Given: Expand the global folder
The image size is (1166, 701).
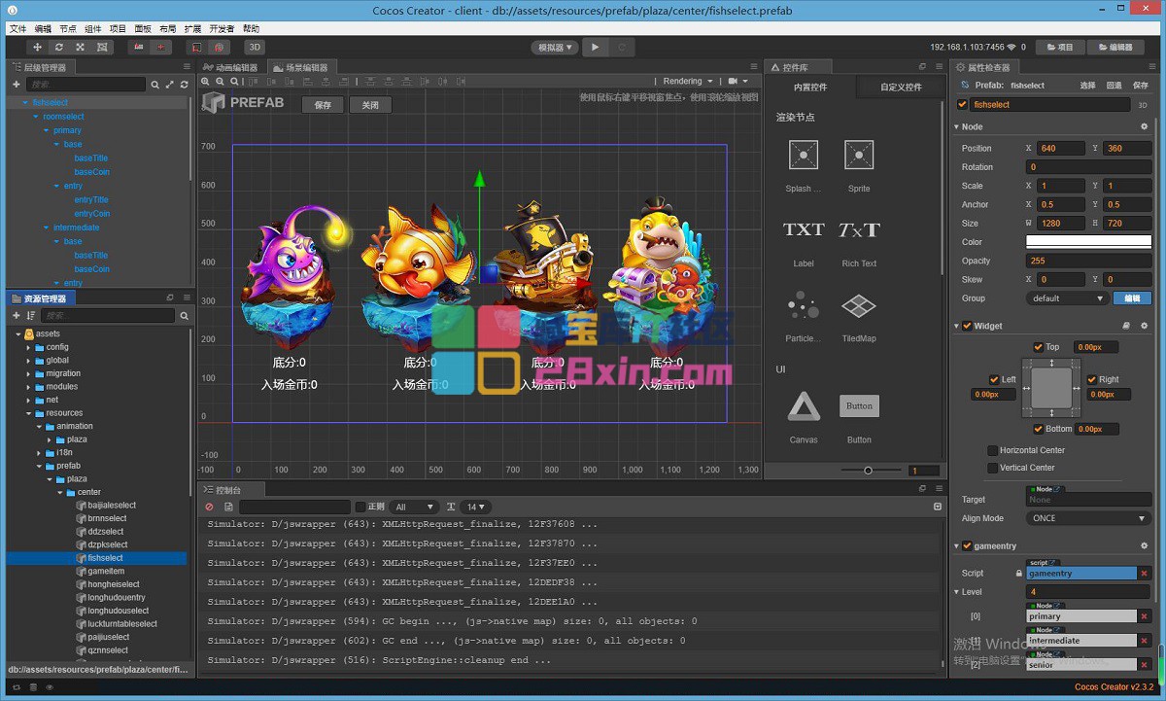Looking at the screenshot, I should coord(28,361).
